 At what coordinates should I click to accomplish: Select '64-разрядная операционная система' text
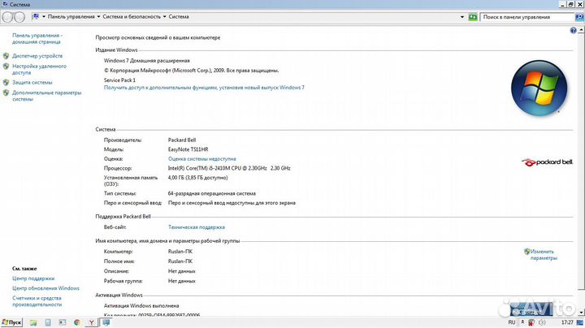pyautogui.click(x=211, y=194)
